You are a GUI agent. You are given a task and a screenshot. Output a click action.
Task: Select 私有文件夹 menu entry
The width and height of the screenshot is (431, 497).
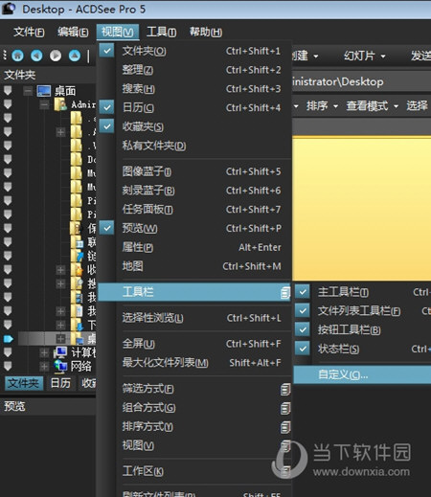pos(194,146)
